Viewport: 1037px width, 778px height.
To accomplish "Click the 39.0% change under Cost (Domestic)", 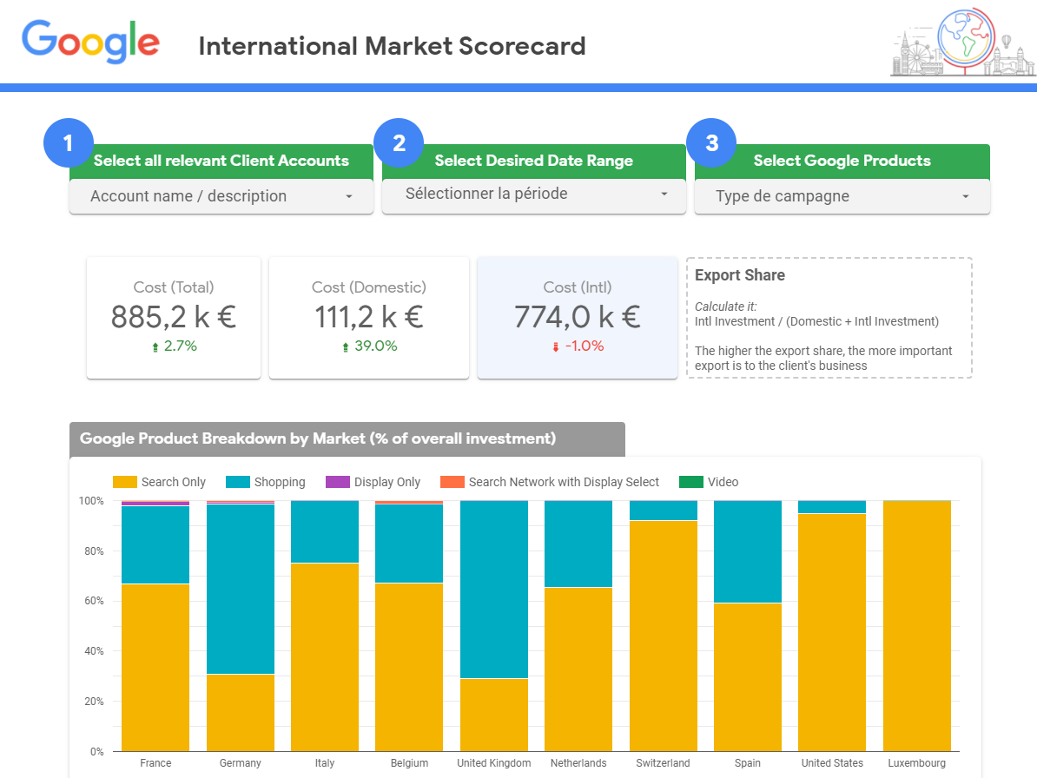I will point(376,346).
